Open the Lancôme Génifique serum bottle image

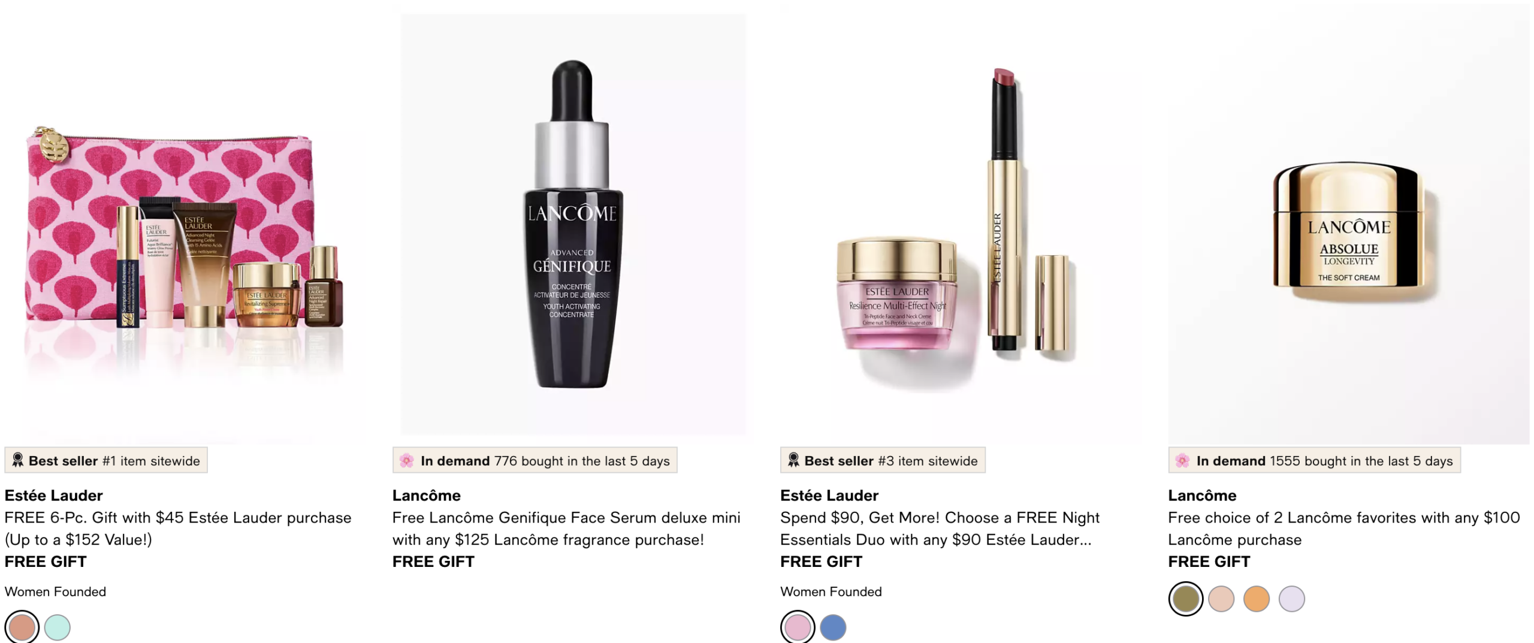573,224
